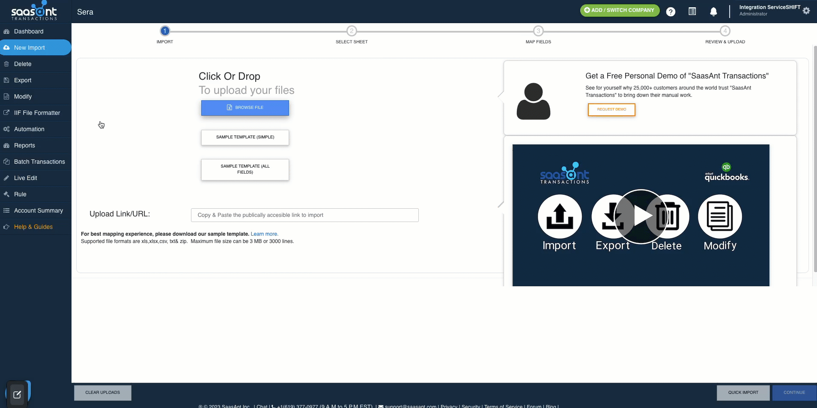Click the New Import cloud icon
The height and width of the screenshot is (408, 817).
point(6,48)
